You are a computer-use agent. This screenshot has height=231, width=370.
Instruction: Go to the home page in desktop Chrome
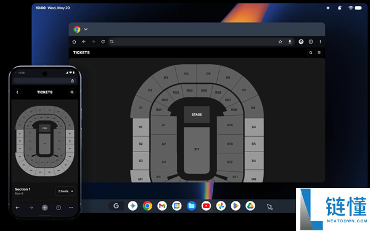[x=74, y=42]
